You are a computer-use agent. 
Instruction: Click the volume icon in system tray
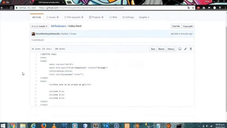tap(207, 126)
